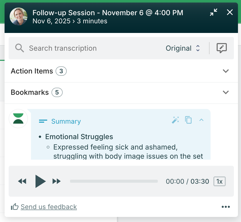This screenshot has height=222, width=241.
Task: Click the magnifier search icon
Action: (20, 48)
